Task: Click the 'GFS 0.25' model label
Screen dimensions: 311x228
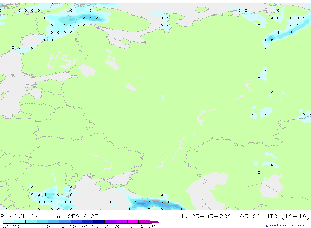Action: 83,216
